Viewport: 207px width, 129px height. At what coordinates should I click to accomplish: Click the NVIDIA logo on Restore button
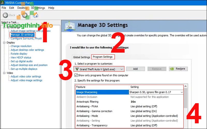point(172,69)
